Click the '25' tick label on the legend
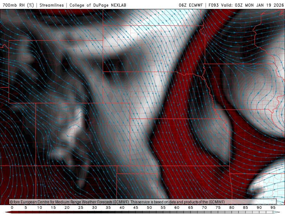The width and height of the screenshot is (285, 214). click(x=81, y=208)
